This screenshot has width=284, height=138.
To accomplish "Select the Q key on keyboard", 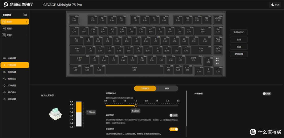I will 88,40.
